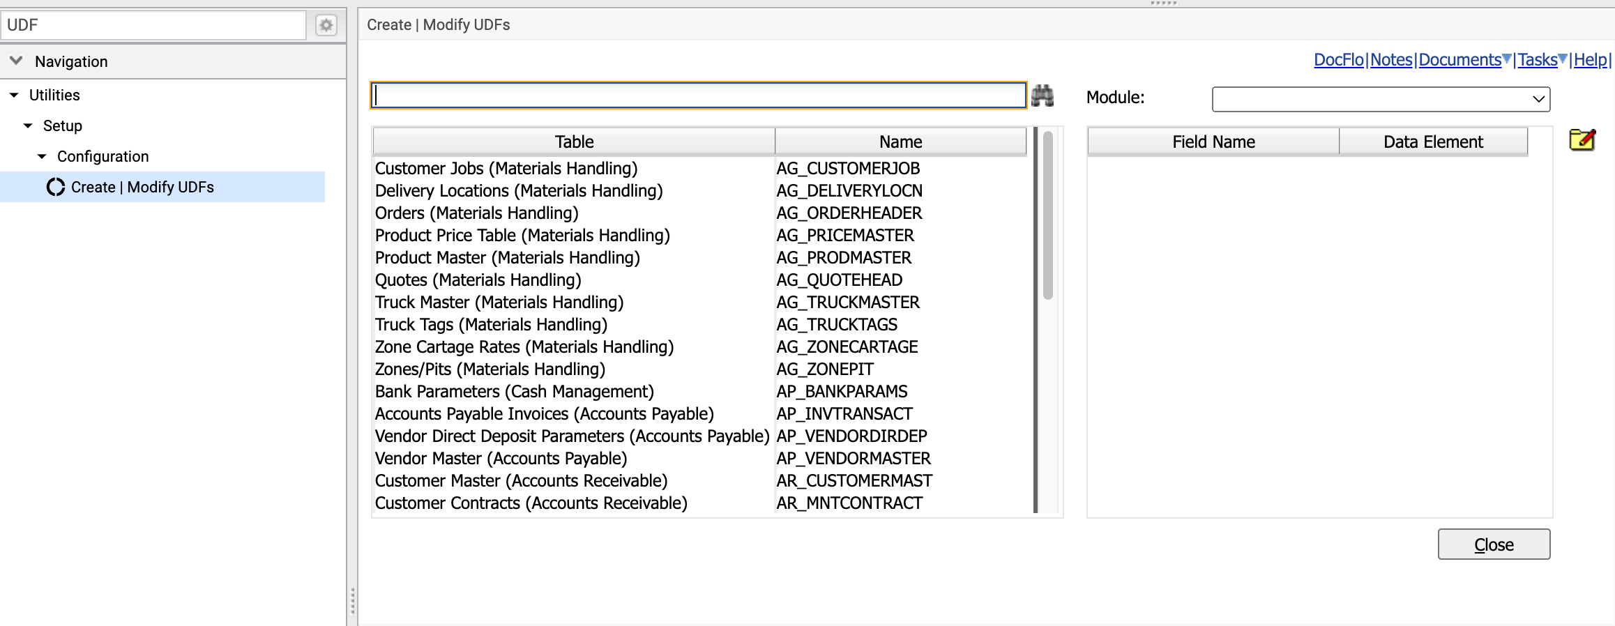The height and width of the screenshot is (626, 1615).
Task: Open the gear settings beside UDF search
Action: 326,26
